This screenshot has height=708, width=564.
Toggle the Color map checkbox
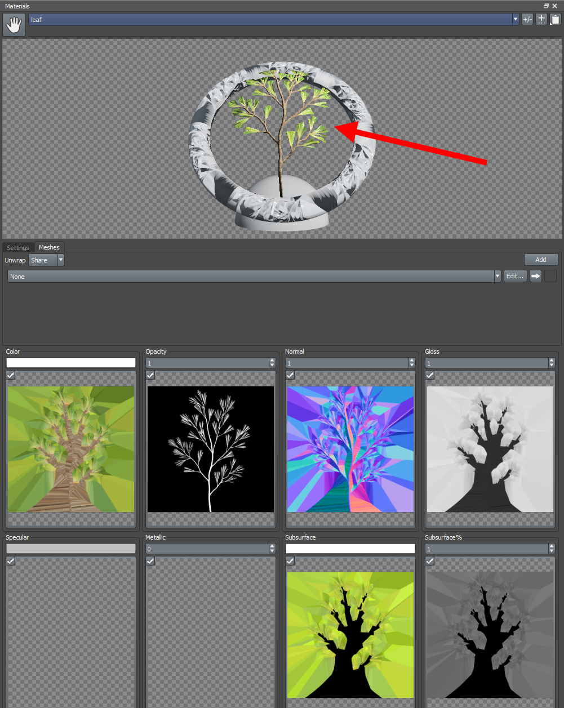pos(11,375)
